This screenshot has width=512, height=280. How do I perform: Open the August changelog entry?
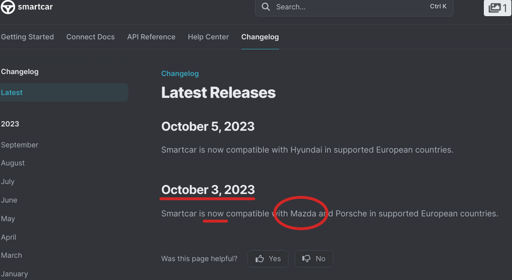pos(13,163)
